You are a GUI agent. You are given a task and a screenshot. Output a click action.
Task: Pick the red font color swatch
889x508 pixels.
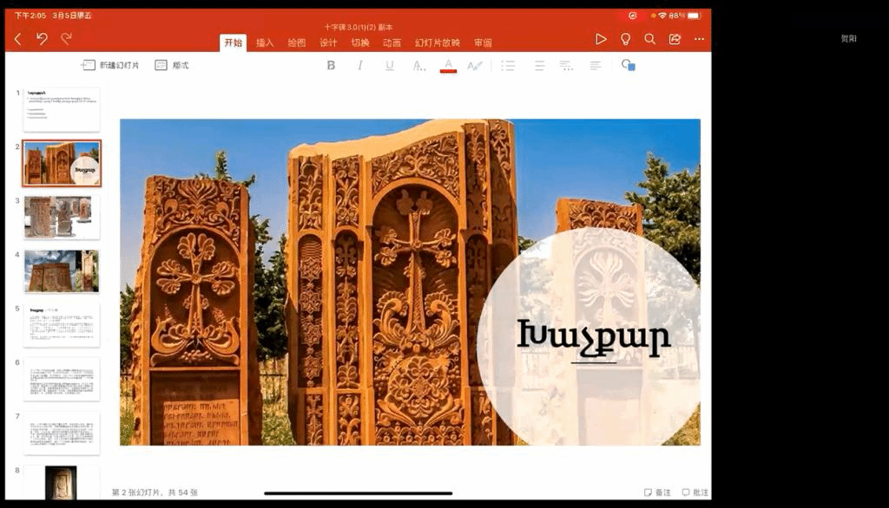pyautogui.click(x=448, y=66)
